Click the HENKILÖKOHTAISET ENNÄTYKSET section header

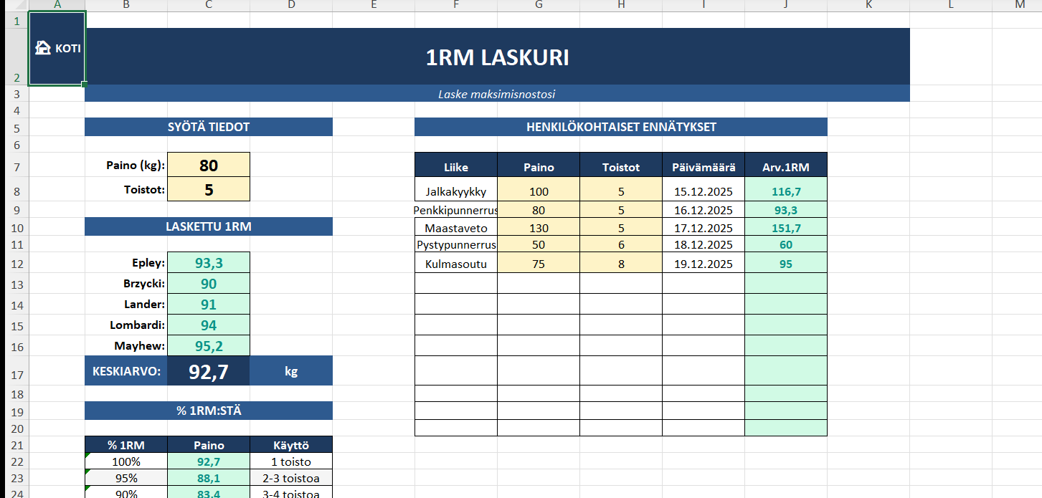(x=621, y=127)
